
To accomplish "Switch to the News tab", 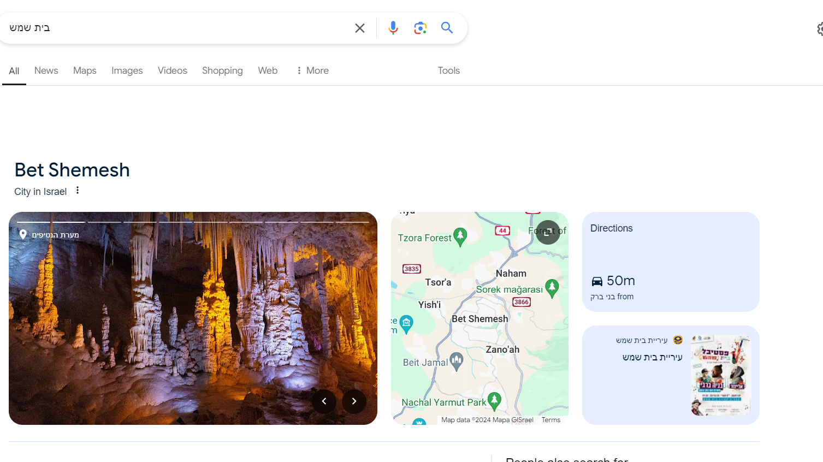I will coord(46,70).
